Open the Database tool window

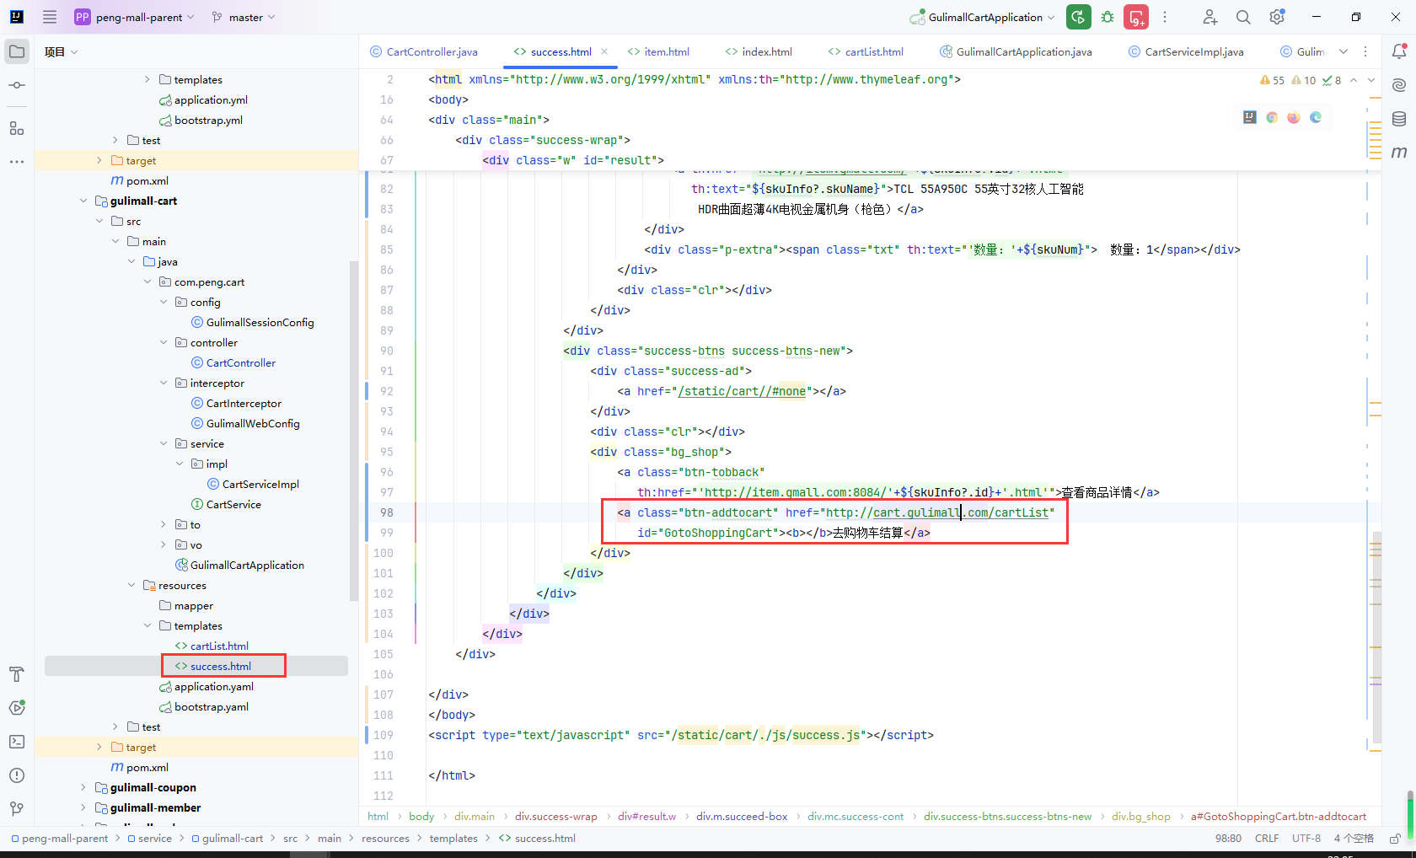(1399, 119)
